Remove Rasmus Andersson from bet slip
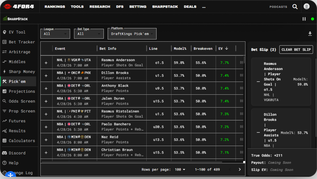The width and height of the screenshot is (317, 179). click(258, 82)
